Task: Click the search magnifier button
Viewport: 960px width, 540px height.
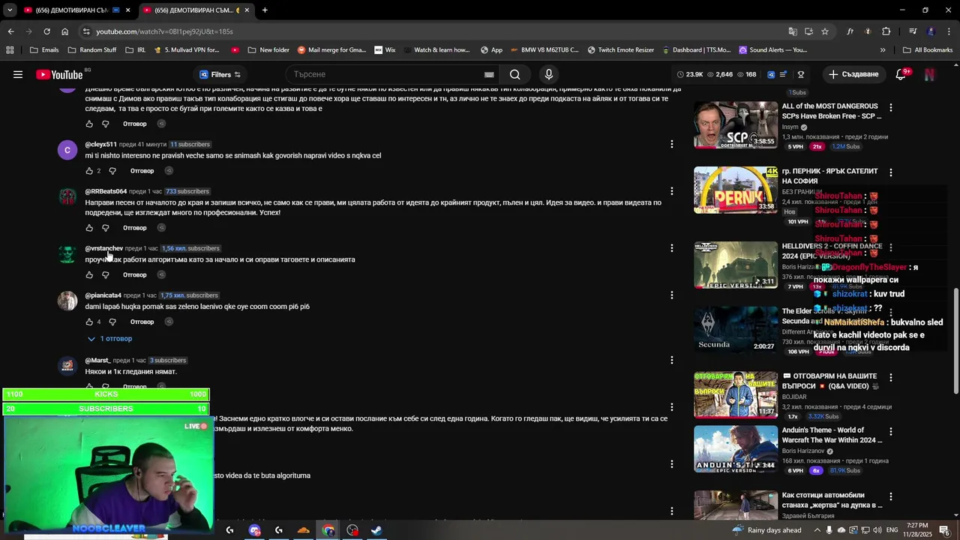Action: pos(514,74)
